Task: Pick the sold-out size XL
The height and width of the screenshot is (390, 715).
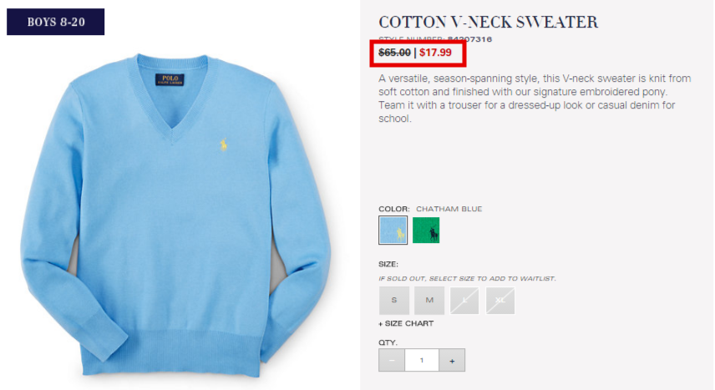Action: click(x=500, y=300)
